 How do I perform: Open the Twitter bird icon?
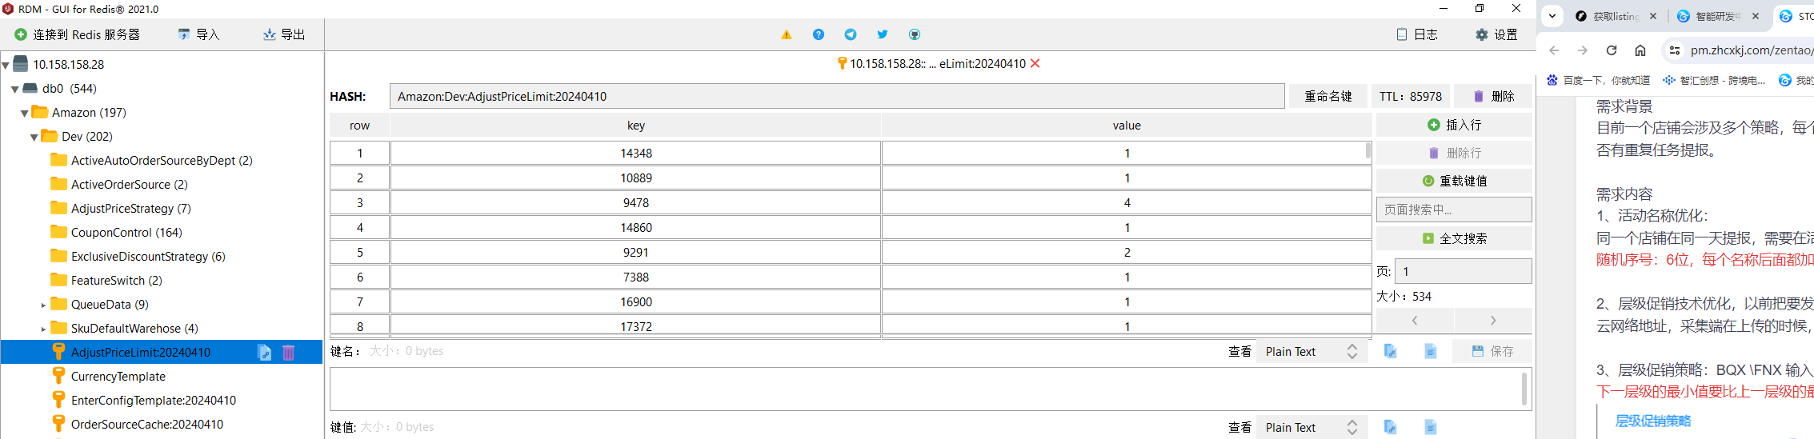point(883,34)
